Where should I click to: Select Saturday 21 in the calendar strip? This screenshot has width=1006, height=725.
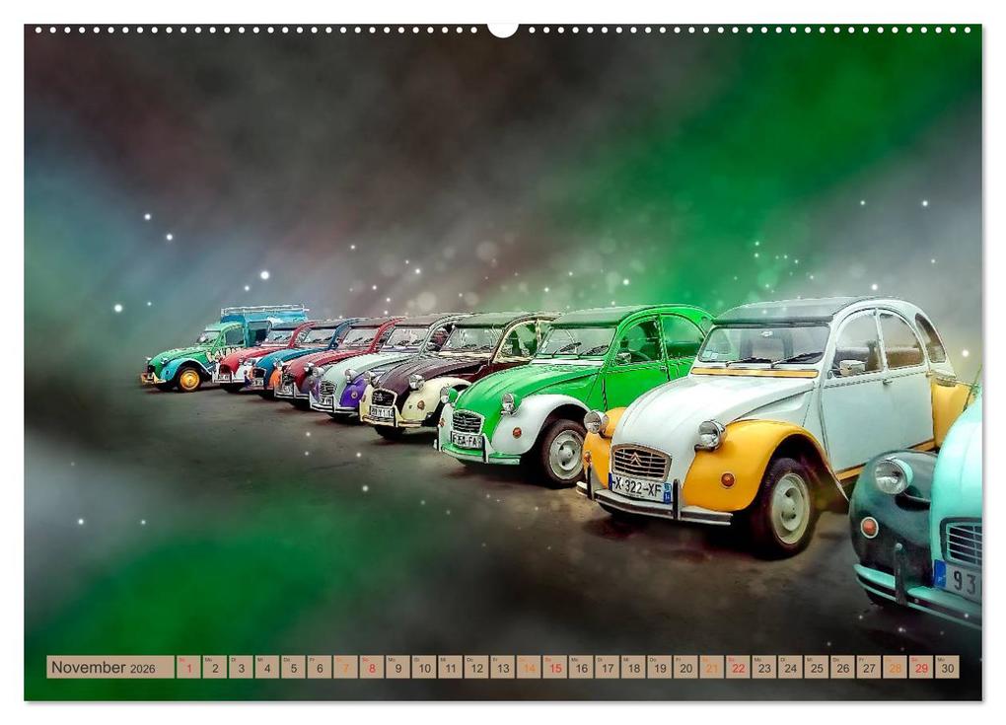coord(712,667)
